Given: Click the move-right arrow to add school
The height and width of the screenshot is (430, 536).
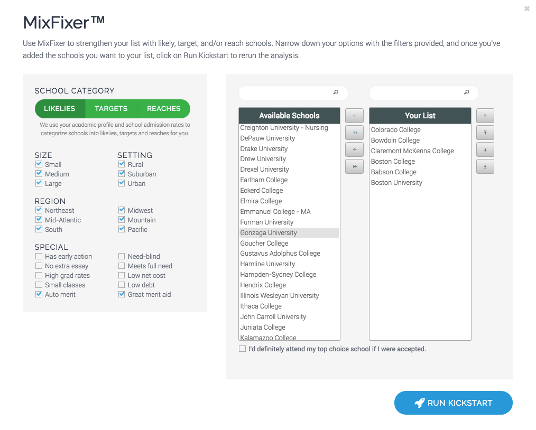Looking at the screenshot, I should point(354,116).
